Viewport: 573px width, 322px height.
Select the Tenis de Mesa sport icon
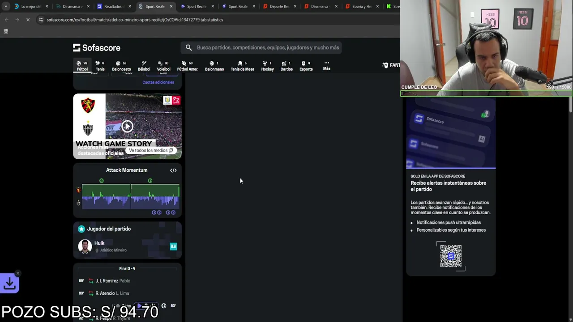pyautogui.click(x=242, y=66)
